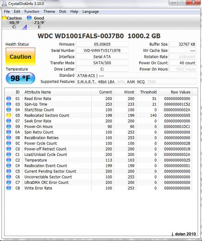This screenshot has width=202, height=241.
Task: Click the UltraDMA CRC Error Count name
Action: (47, 183)
